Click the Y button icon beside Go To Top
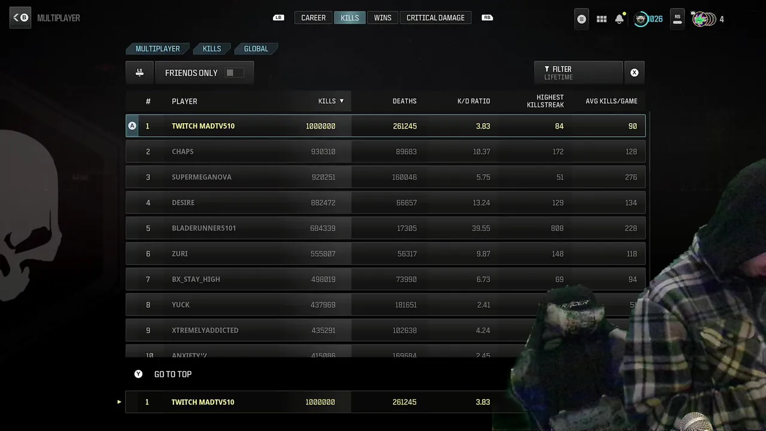Screen dimensions: 766x431 (x=138, y=374)
